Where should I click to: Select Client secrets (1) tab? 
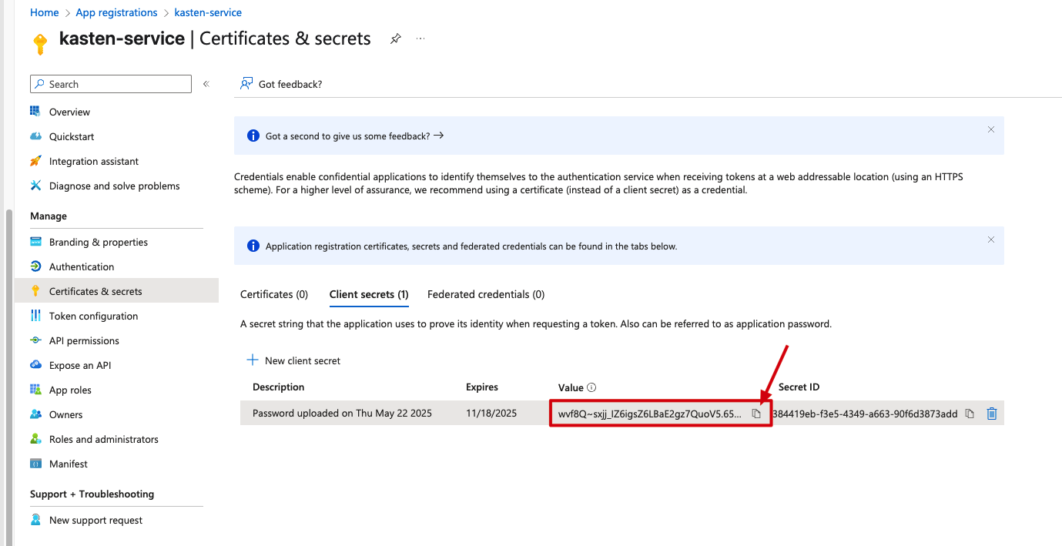click(x=369, y=294)
